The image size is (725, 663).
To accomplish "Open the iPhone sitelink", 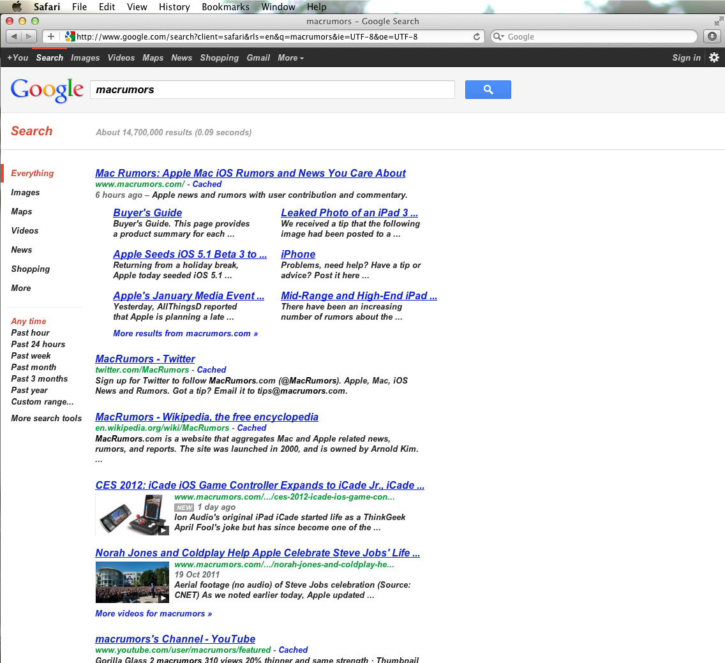I will click(298, 255).
